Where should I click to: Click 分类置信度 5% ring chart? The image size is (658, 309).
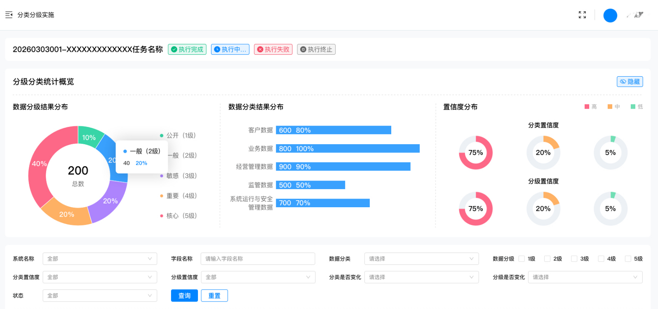(611, 153)
